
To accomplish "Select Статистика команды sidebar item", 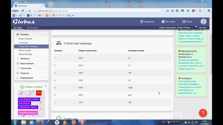I will click(x=31, y=46).
